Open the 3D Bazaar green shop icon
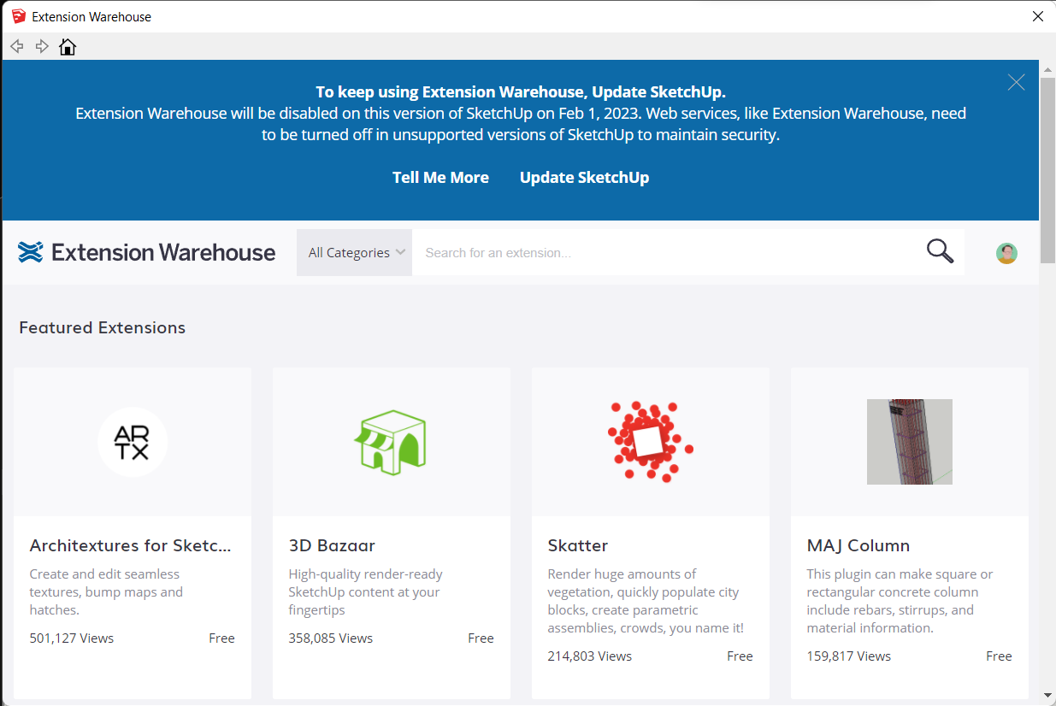The image size is (1056, 706). tap(390, 442)
